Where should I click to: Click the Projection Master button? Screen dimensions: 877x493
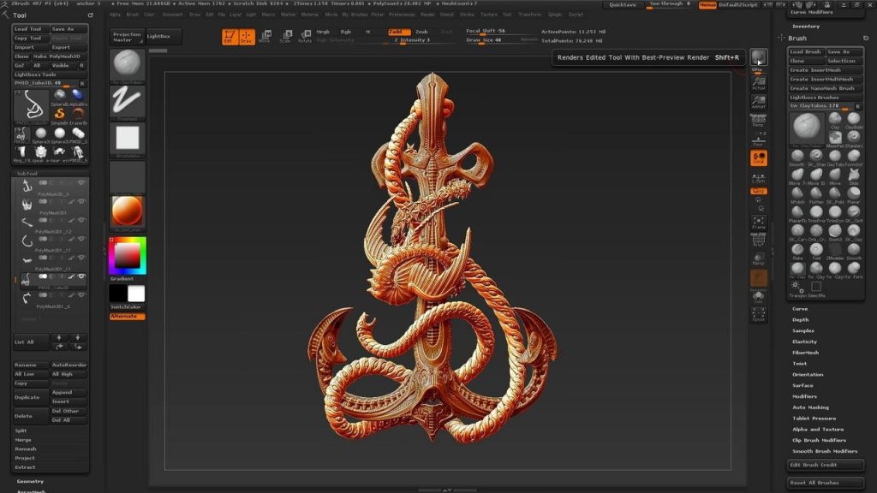click(127, 37)
